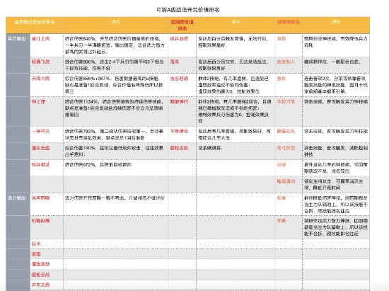
Task: Select the evaluation cell starting 综合伤害793%
Action: click(115, 135)
